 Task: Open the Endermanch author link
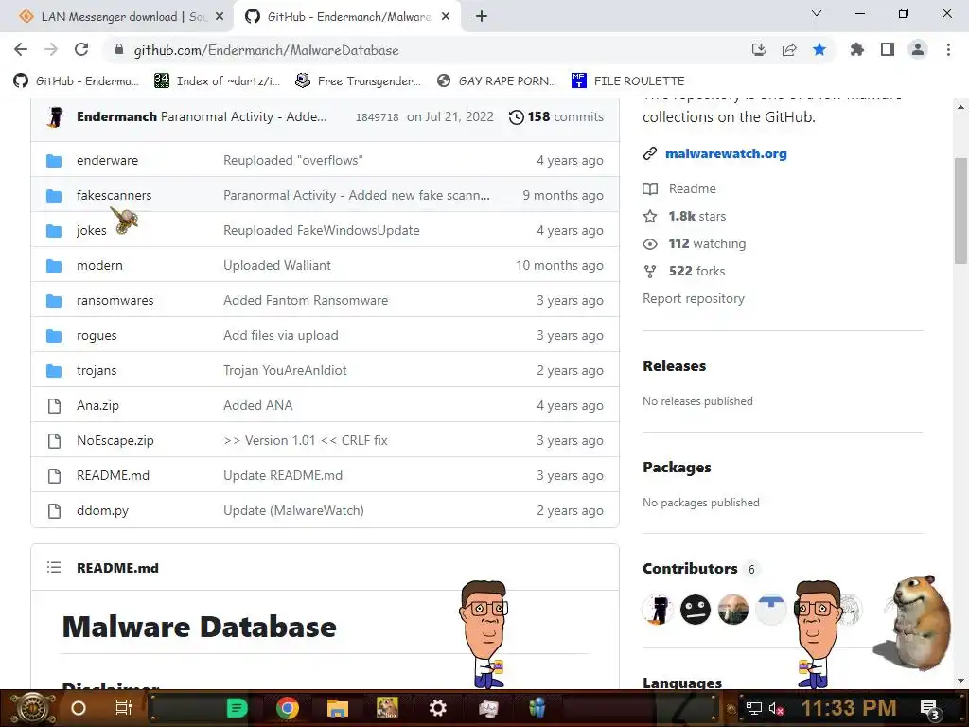[x=116, y=116]
